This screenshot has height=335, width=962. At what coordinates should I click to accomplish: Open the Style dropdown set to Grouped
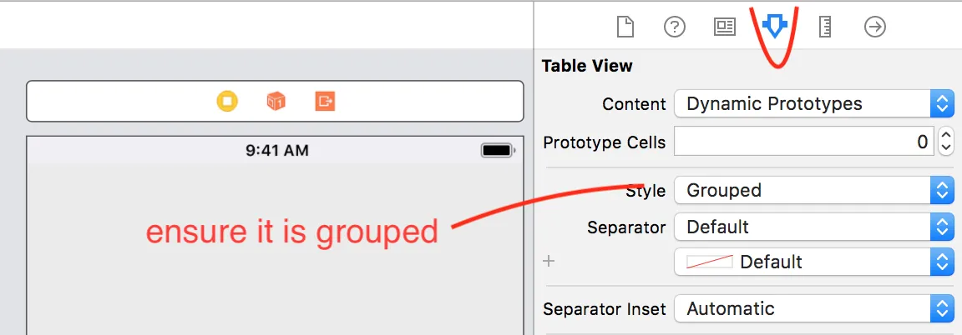[813, 191]
